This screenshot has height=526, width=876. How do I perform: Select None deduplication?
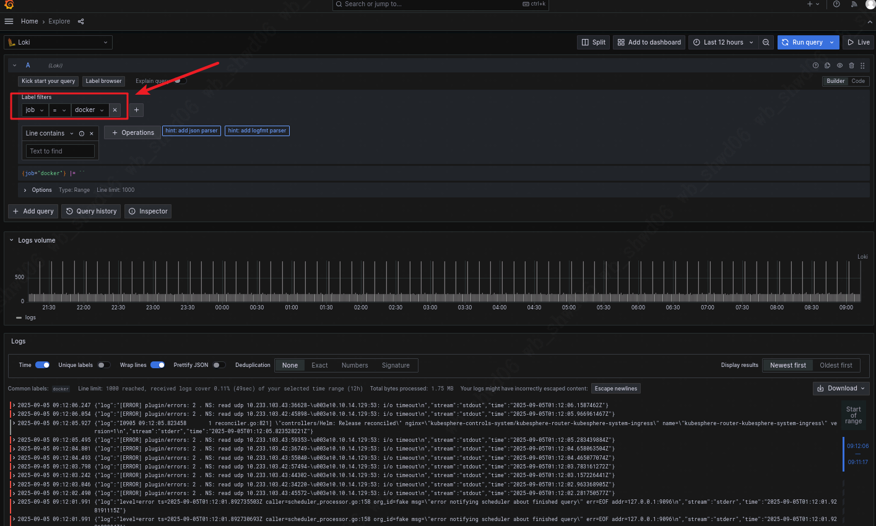pos(290,365)
